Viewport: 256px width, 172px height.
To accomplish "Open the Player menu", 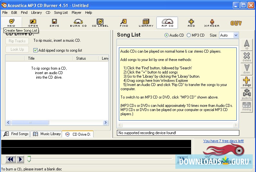I will (x=76, y=13).
